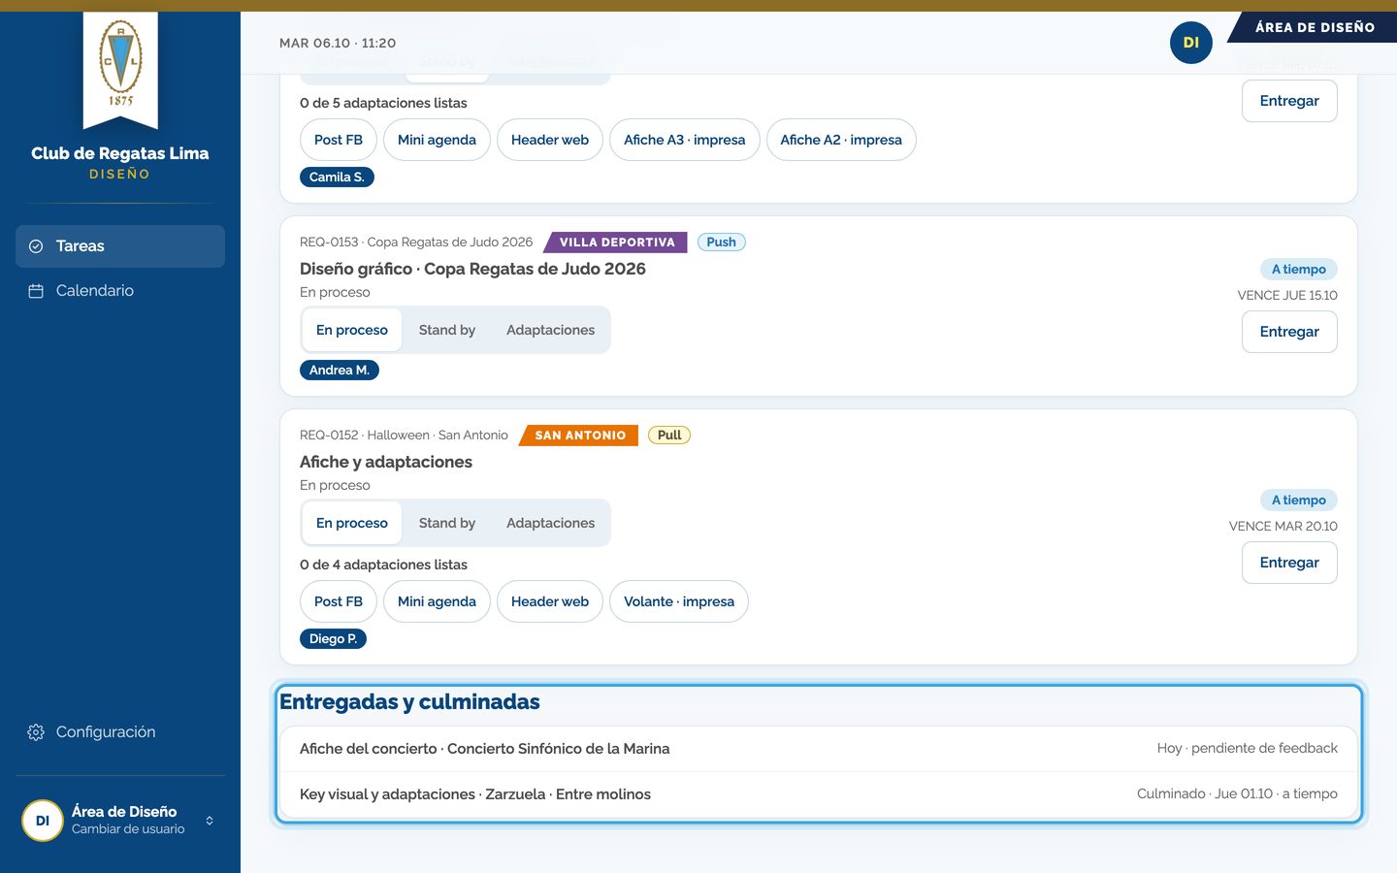
Task: Toggle Afiche A2 · impresa chip
Action: (841, 140)
